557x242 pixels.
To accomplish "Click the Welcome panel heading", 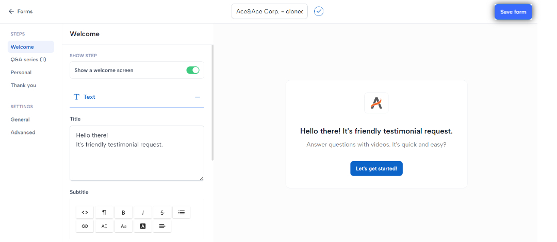I will coord(85,34).
